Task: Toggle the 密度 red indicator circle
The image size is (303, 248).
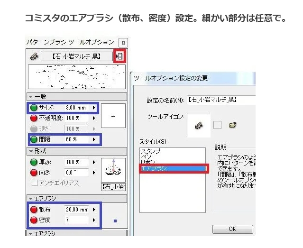Action: (x=34, y=220)
